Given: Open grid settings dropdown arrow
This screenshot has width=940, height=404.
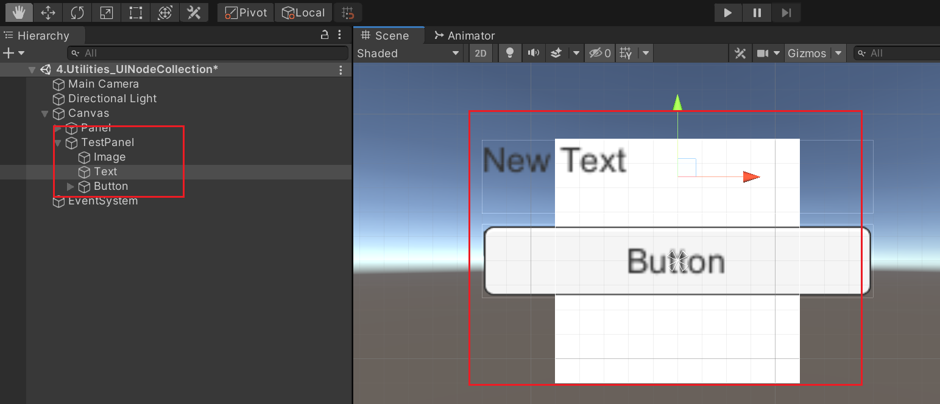Looking at the screenshot, I should pyautogui.click(x=645, y=54).
